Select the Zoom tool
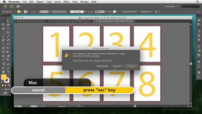This screenshot has width=202, height=114. (x=8, y=72)
